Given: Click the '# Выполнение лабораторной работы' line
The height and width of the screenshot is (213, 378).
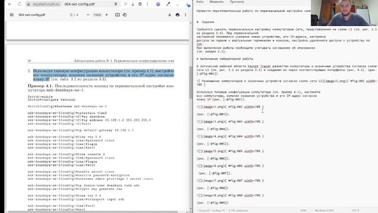Looking at the screenshot, I should 224,59.
